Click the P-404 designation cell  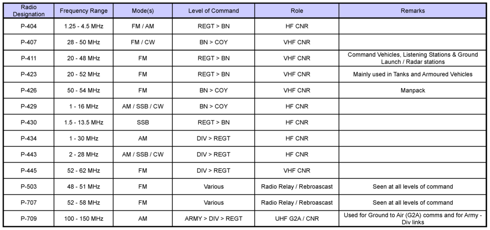coord(29,26)
